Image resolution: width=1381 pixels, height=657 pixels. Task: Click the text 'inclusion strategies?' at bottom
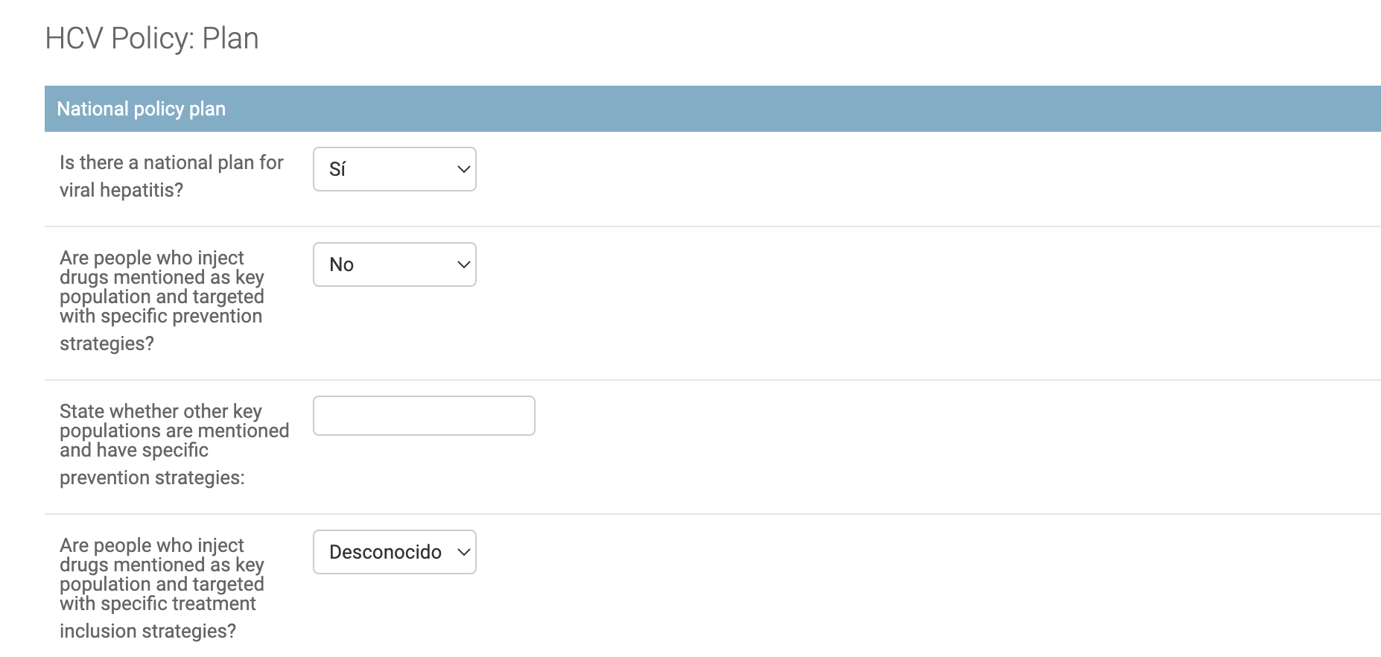pyautogui.click(x=147, y=631)
